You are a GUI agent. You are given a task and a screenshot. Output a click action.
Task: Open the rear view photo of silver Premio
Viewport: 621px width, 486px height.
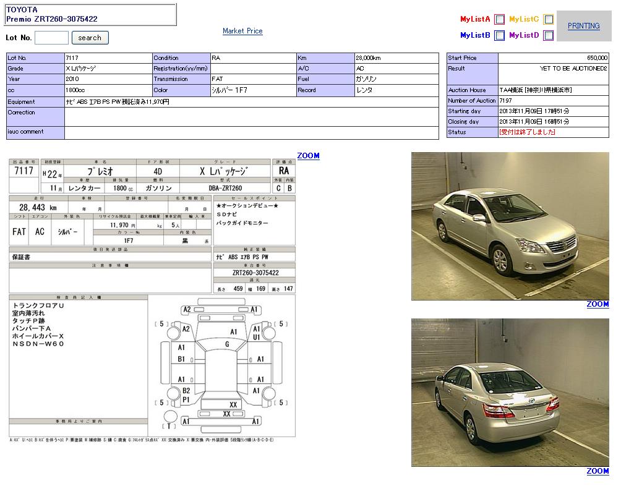tap(510, 393)
